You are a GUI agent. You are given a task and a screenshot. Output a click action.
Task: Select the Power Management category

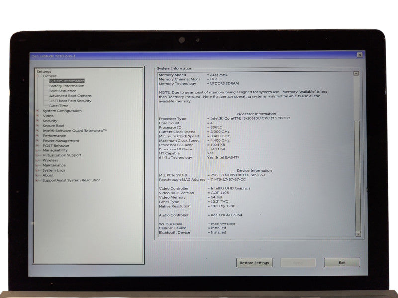pyautogui.click(x=61, y=141)
